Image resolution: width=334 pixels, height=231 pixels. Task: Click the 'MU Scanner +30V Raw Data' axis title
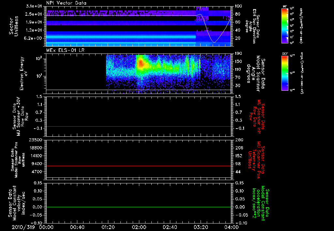click(21, 116)
